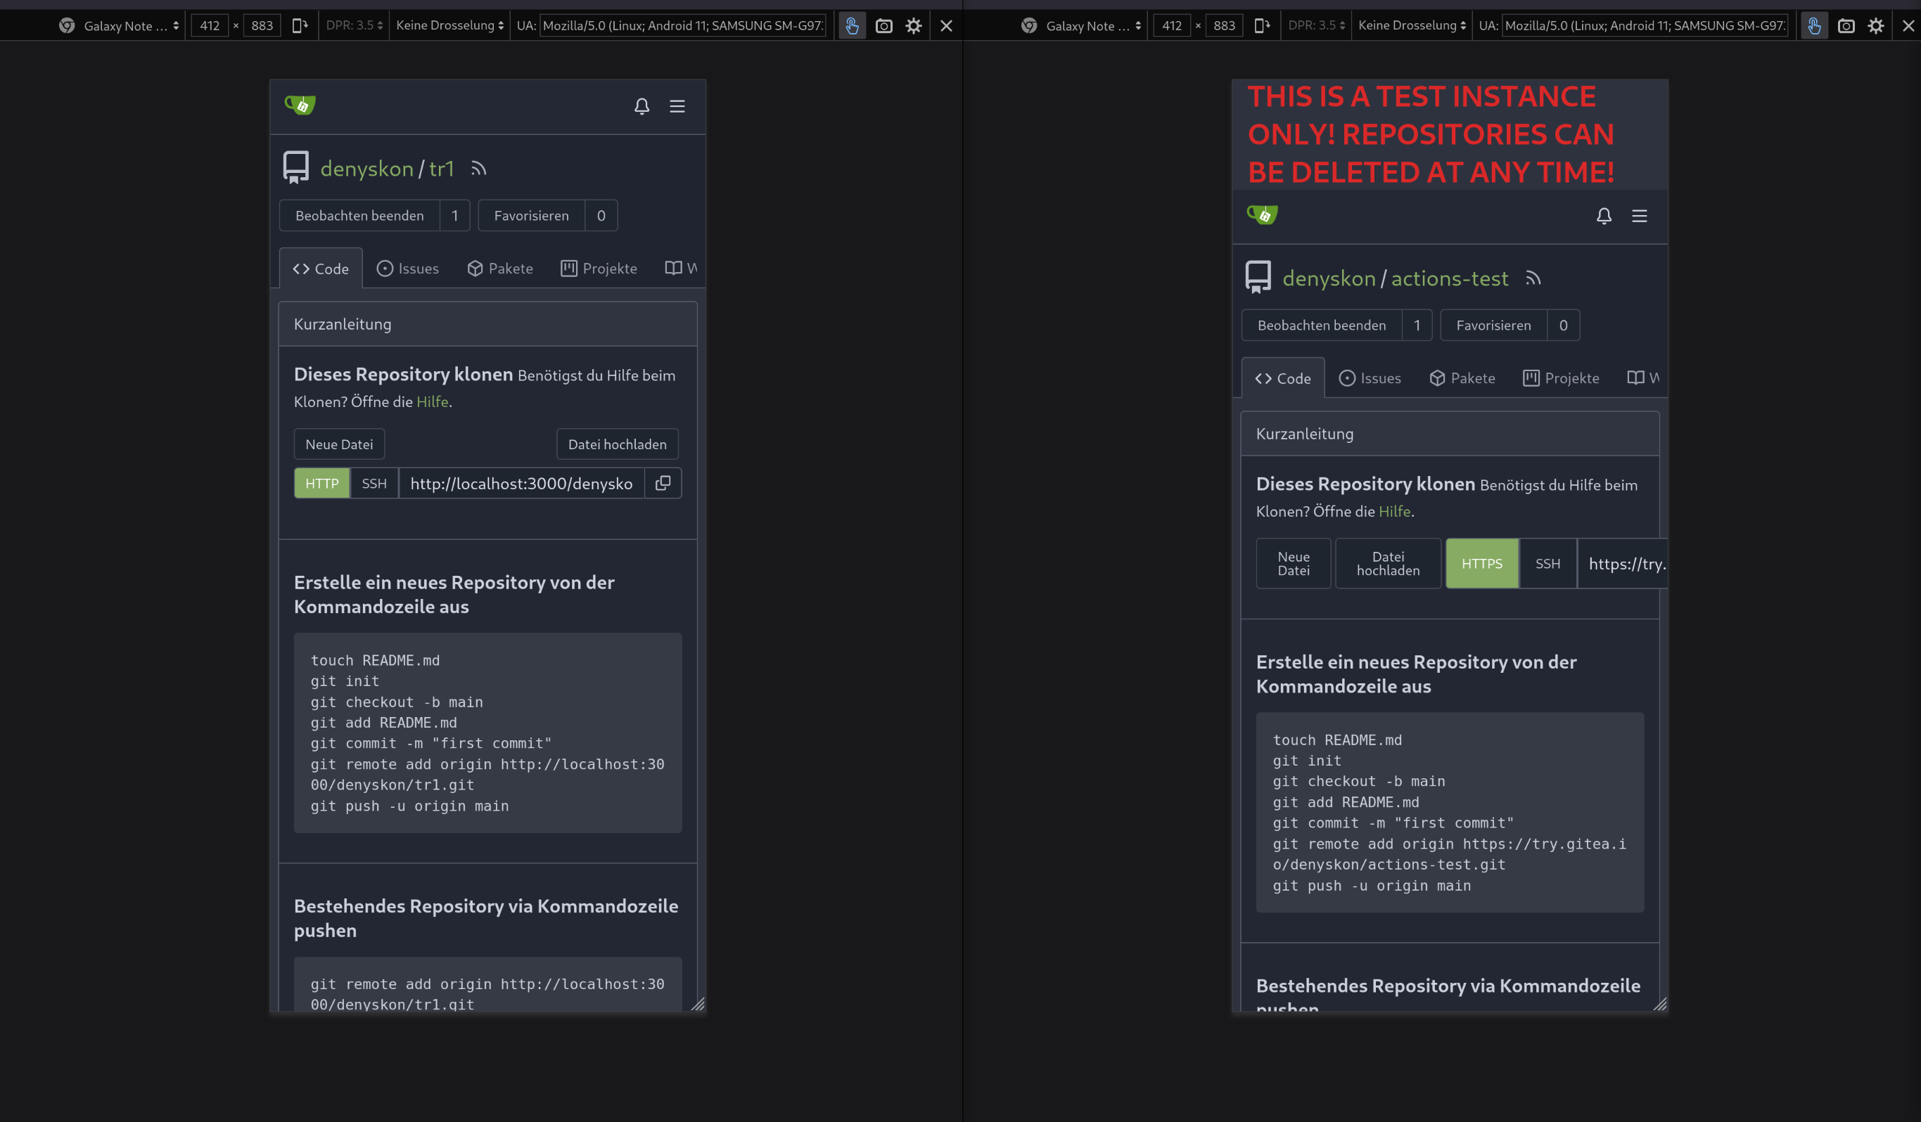Open Keine Drosselung throttling dropdown in left toolbar
This screenshot has width=1921, height=1122.
point(449,25)
